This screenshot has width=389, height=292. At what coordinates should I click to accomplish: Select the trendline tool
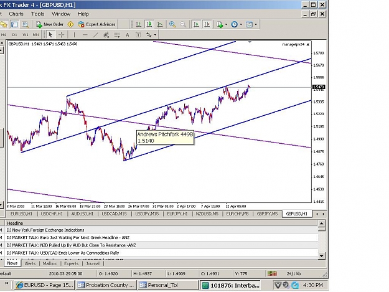tap(96, 34)
